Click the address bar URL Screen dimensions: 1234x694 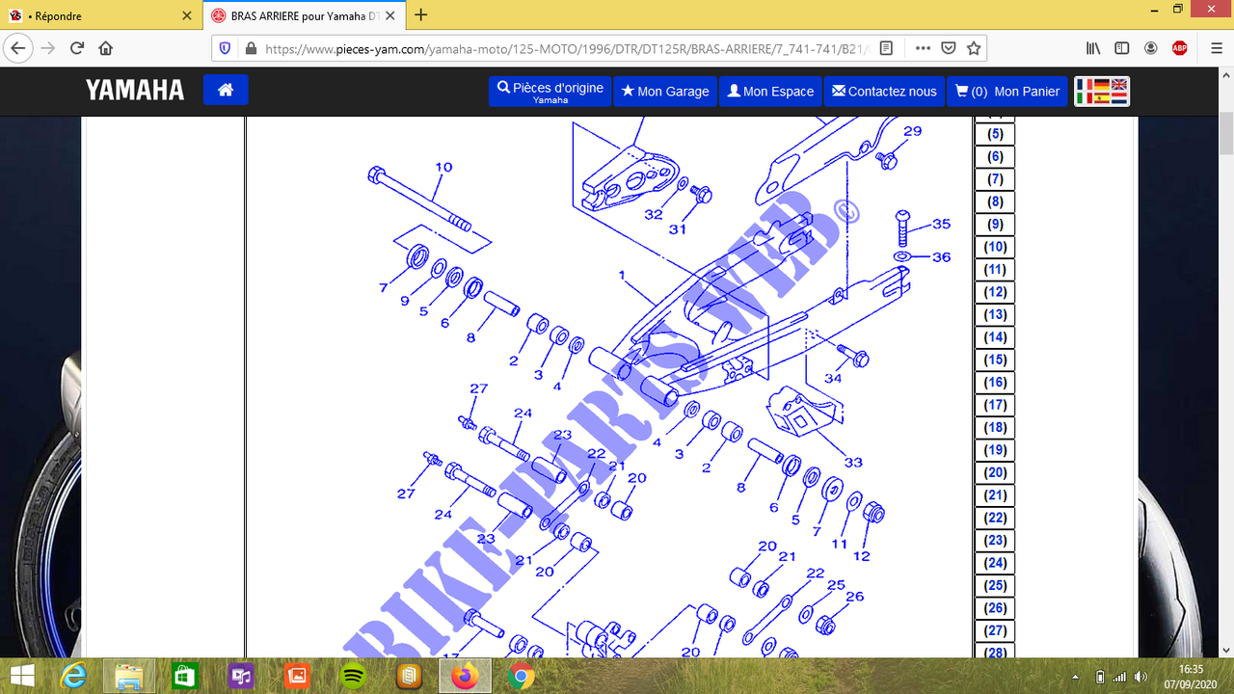point(567,48)
